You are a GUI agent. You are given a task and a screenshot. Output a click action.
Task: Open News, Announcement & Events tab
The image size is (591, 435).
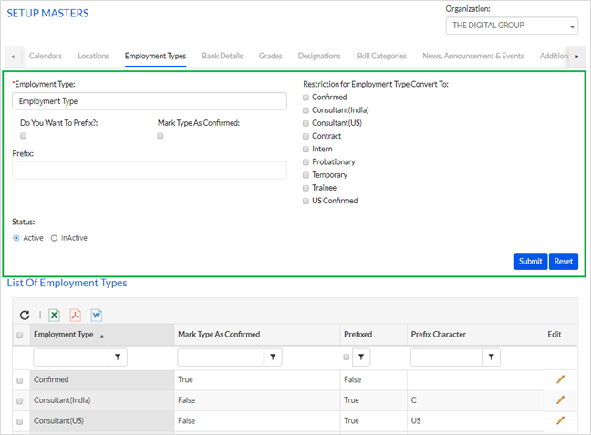click(473, 56)
